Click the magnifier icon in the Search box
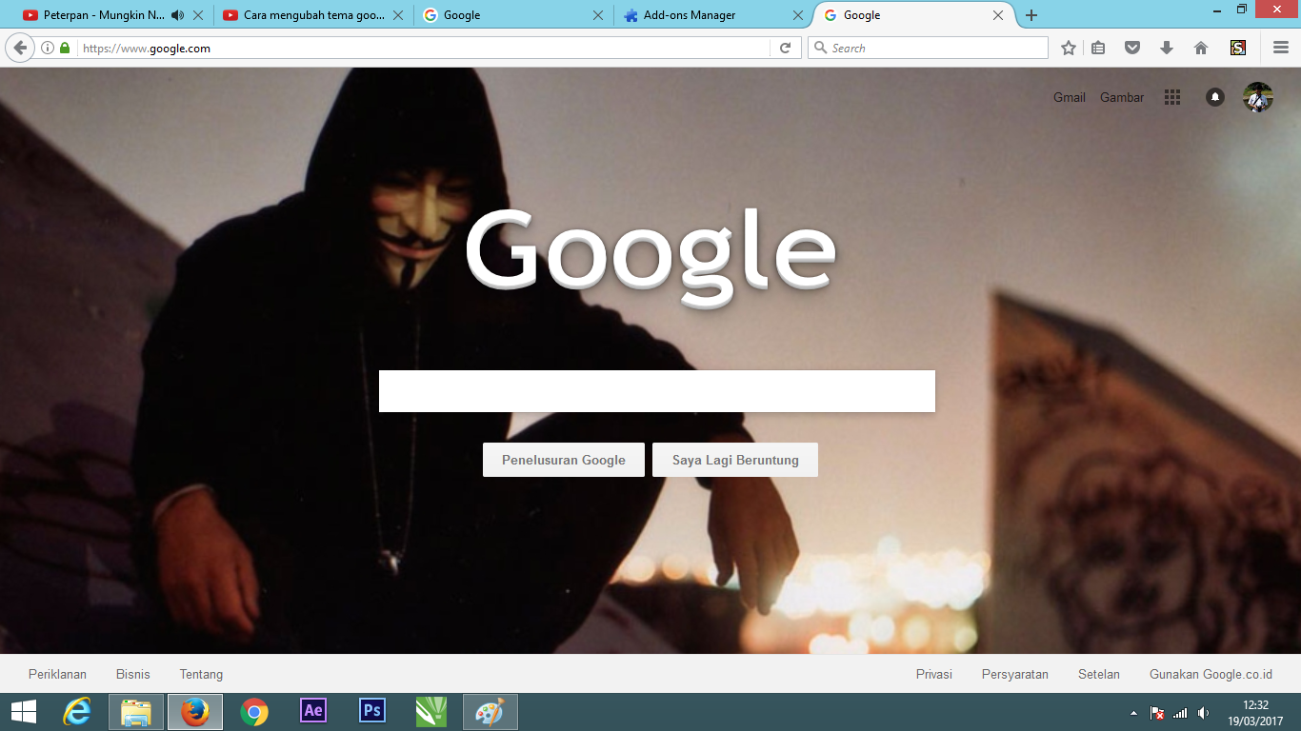The height and width of the screenshot is (731, 1301). click(821, 48)
